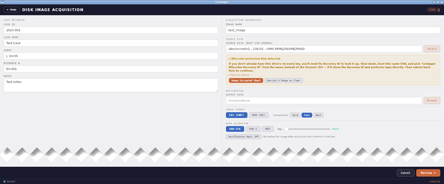Open the source disk Select chooser
Screen dimensions: 444x184
click(432, 49)
